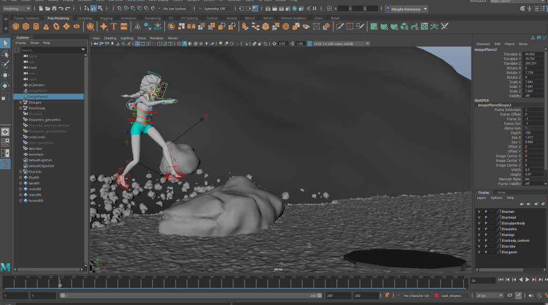548x305 pixels.
Task: Go to the start of playback range
Action: pyautogui.click(x=501, y=279)
